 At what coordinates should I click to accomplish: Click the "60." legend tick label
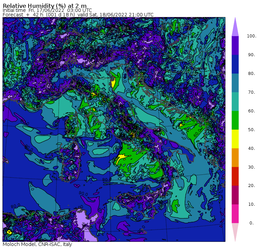252,111
